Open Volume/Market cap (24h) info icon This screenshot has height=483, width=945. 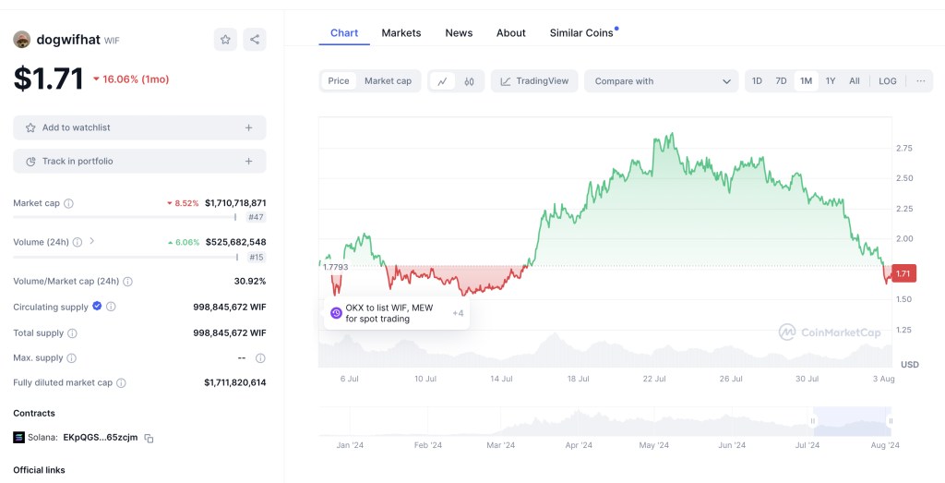(127, 282)
